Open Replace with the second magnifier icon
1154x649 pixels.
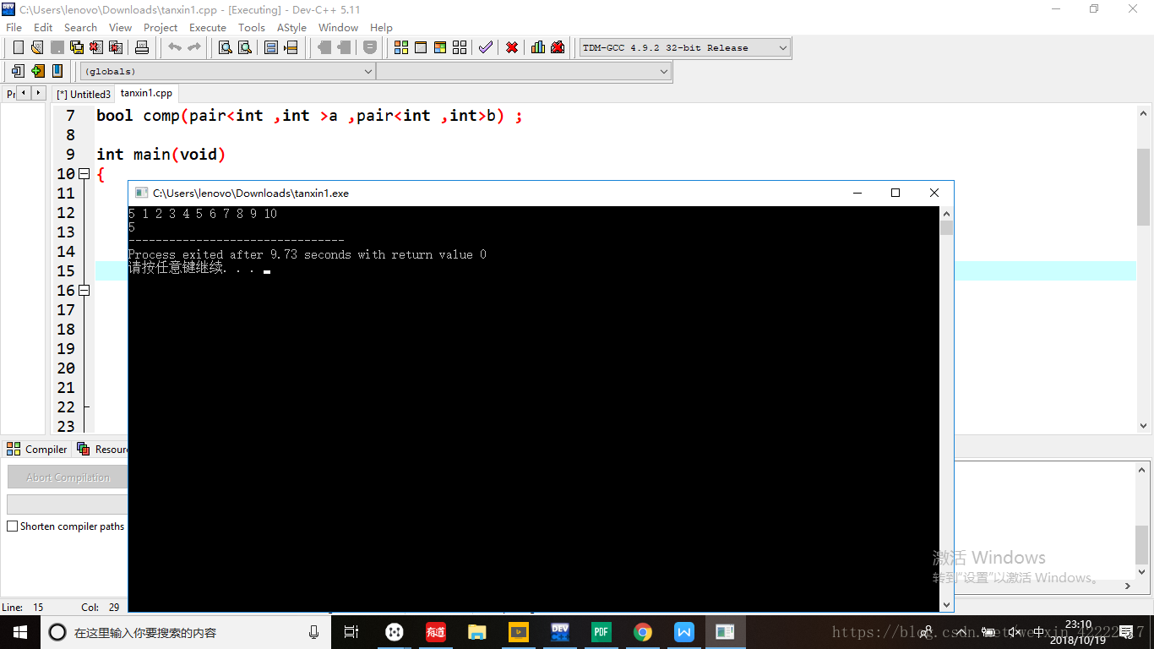point(244,47)
